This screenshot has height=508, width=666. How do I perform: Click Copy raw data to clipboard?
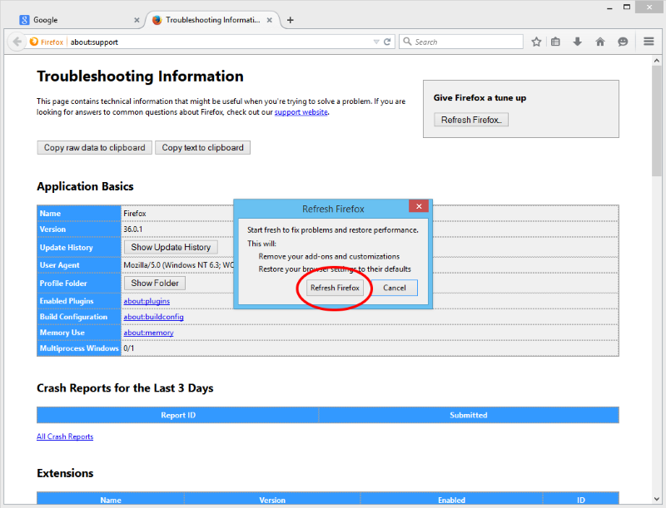94,147
